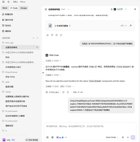Screen dimensions: 140x142
Task: Switch to the Design tab
Action: pos(24,8)
